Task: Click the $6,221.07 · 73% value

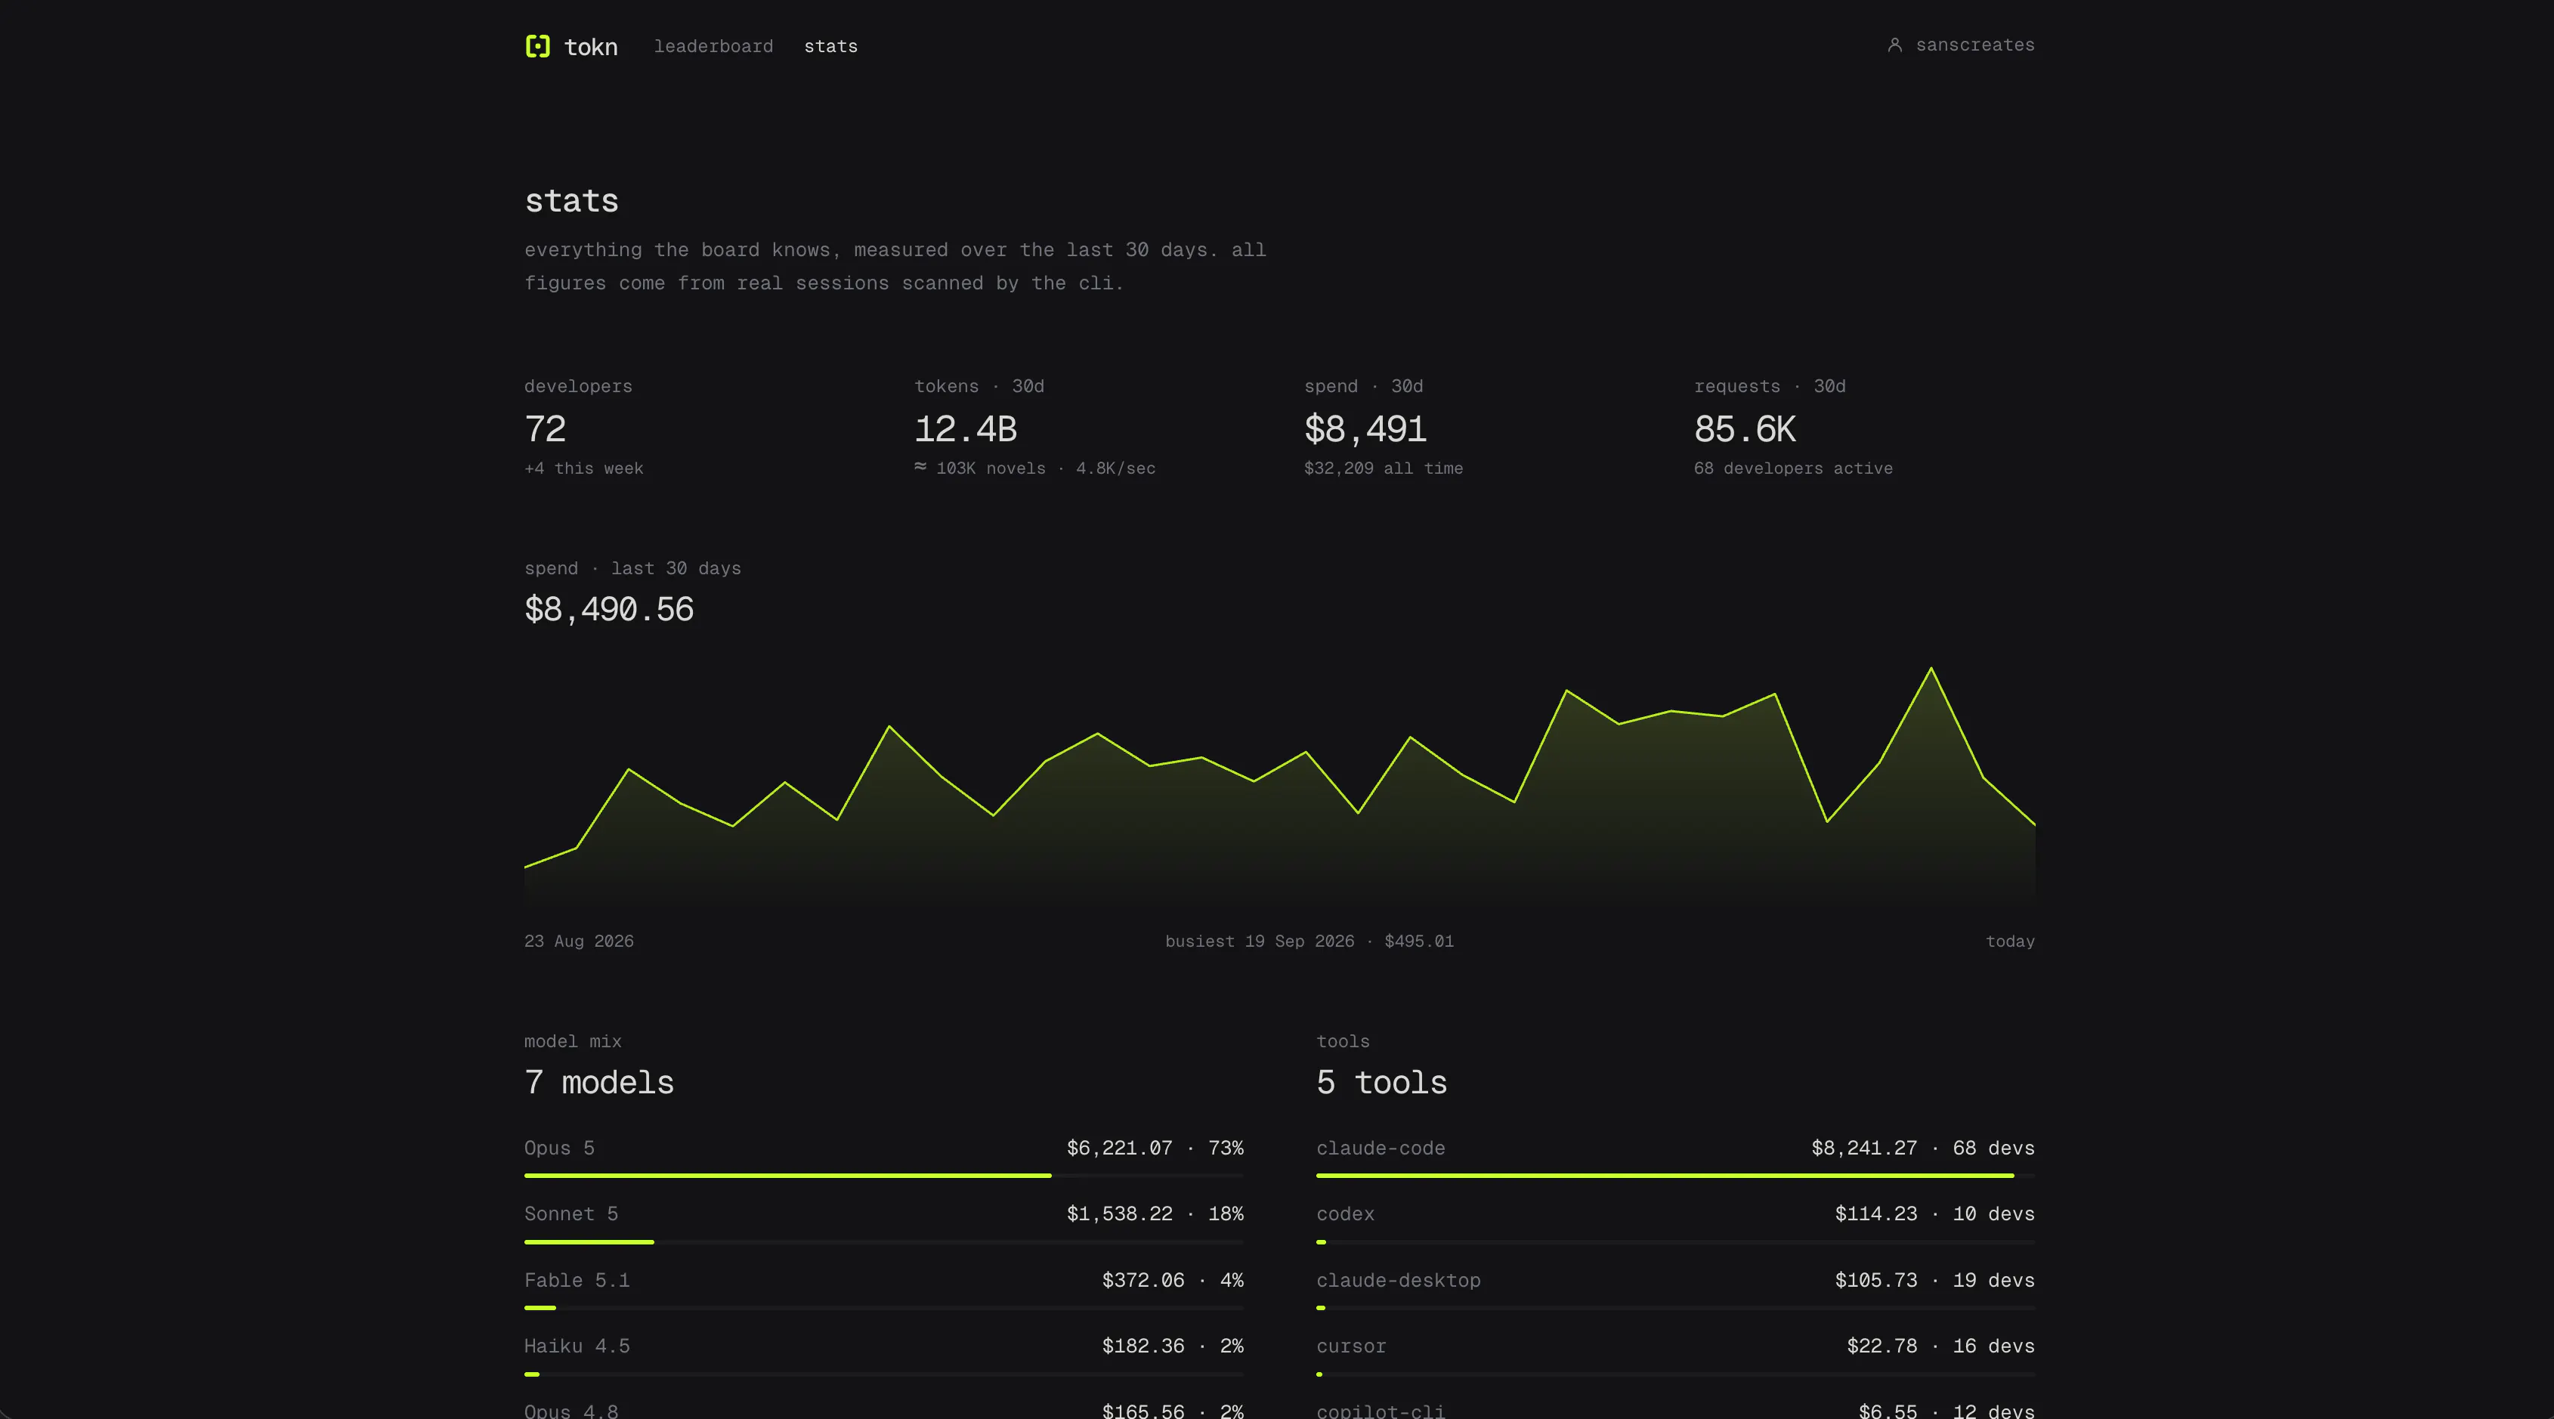Action: pos(1155,1148)
